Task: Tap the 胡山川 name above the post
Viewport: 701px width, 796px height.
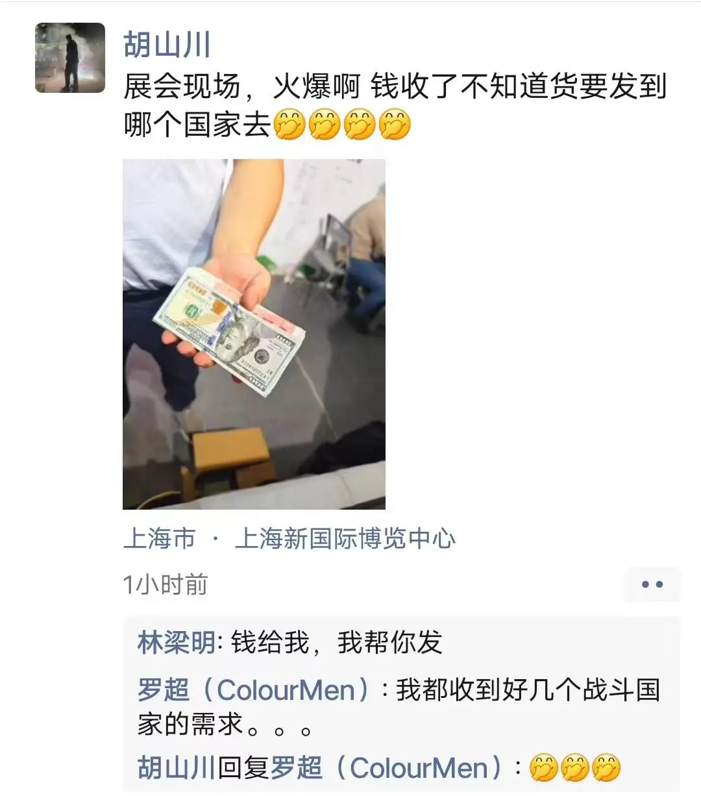Action: [167, 44]
